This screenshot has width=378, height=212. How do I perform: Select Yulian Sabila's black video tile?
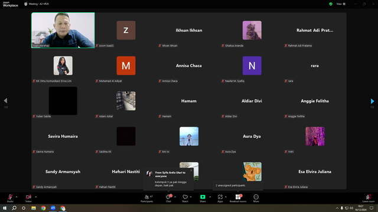(x=63, y=101)
